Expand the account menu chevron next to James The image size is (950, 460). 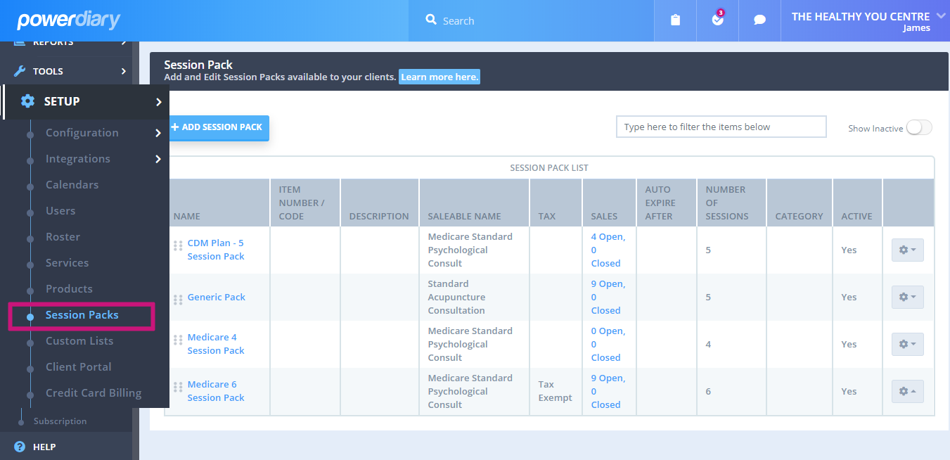[x=941, y=15]
